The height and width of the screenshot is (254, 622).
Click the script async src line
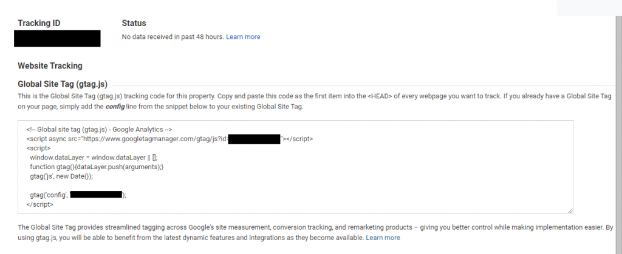pos(170,139)
